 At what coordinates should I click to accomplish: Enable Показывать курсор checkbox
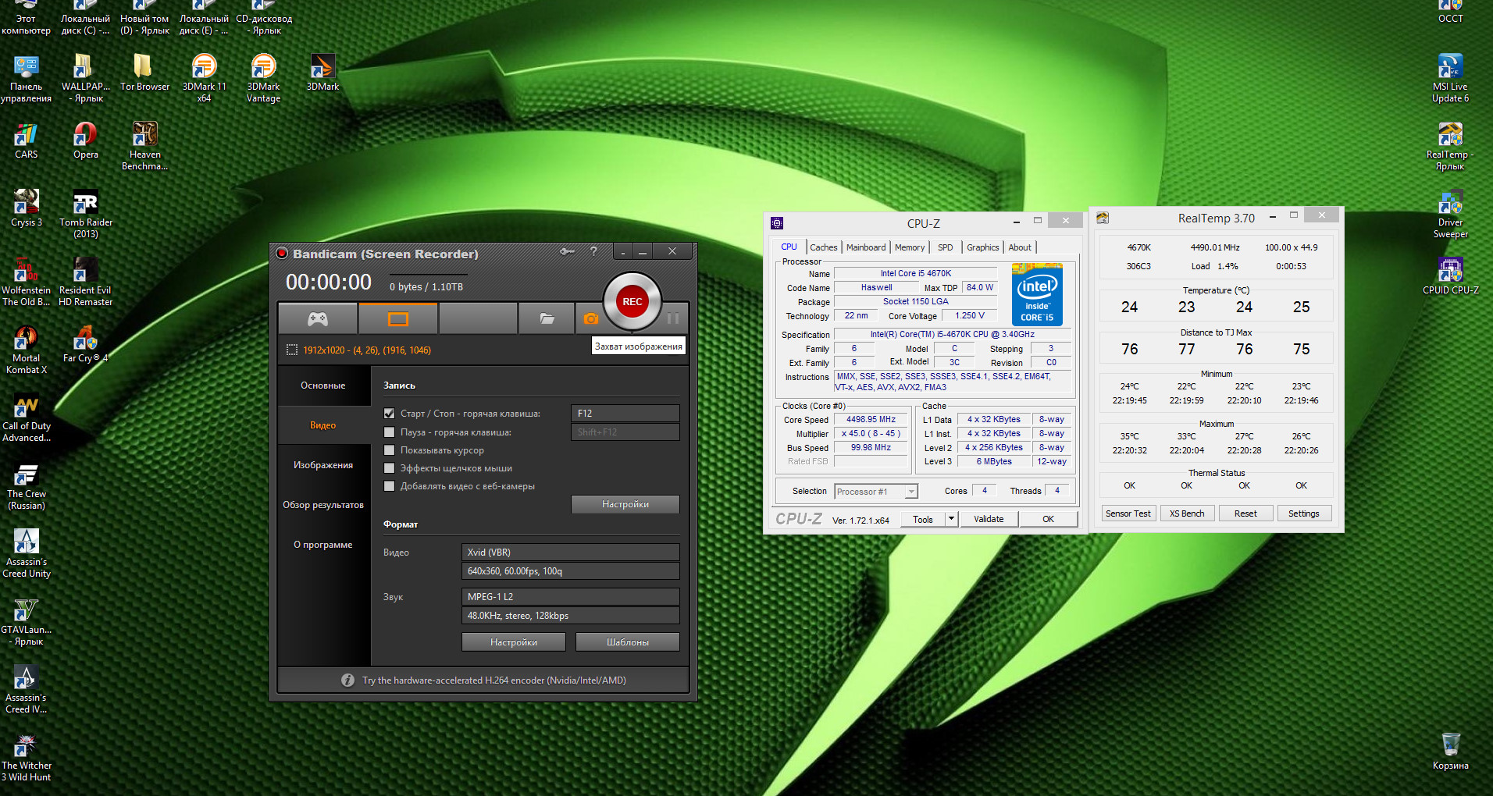tap(389, 450)
